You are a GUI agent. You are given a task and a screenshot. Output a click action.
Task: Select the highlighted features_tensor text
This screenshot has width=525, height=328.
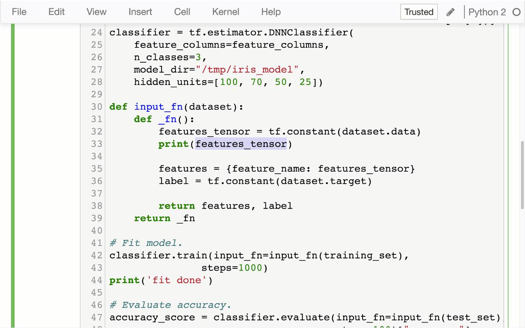[x=241, y=144]
